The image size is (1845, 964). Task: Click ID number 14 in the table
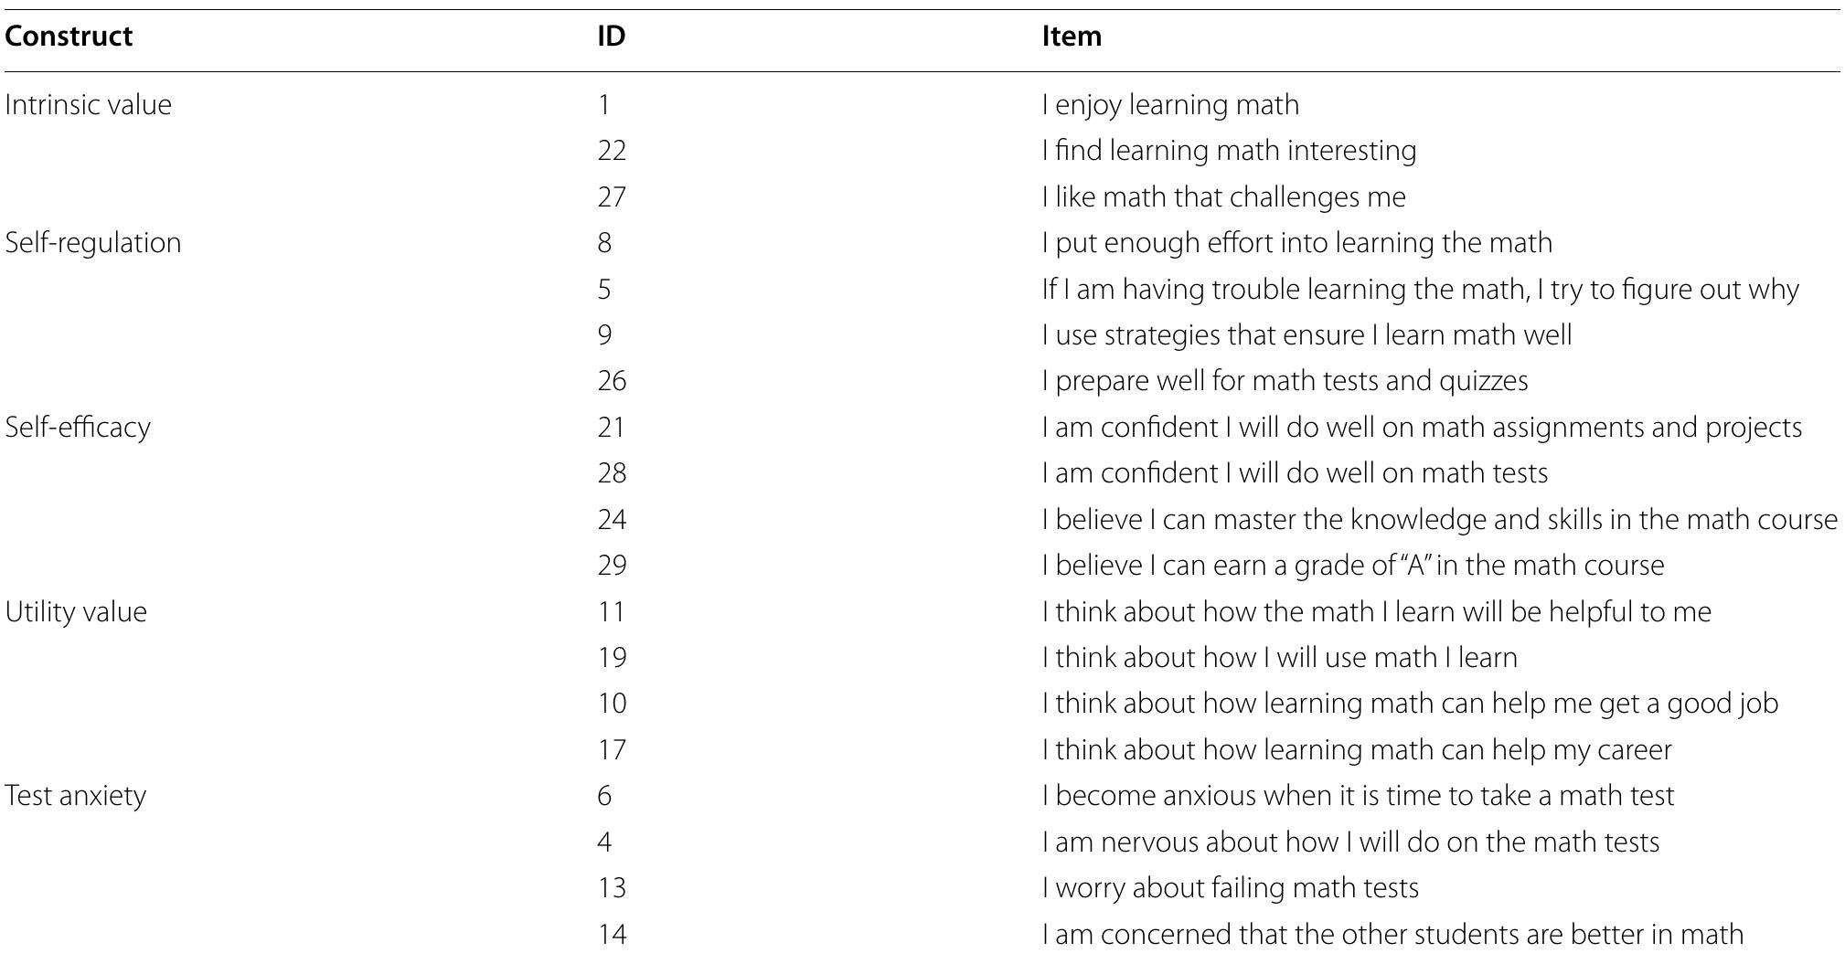click(x=612, y=935)
